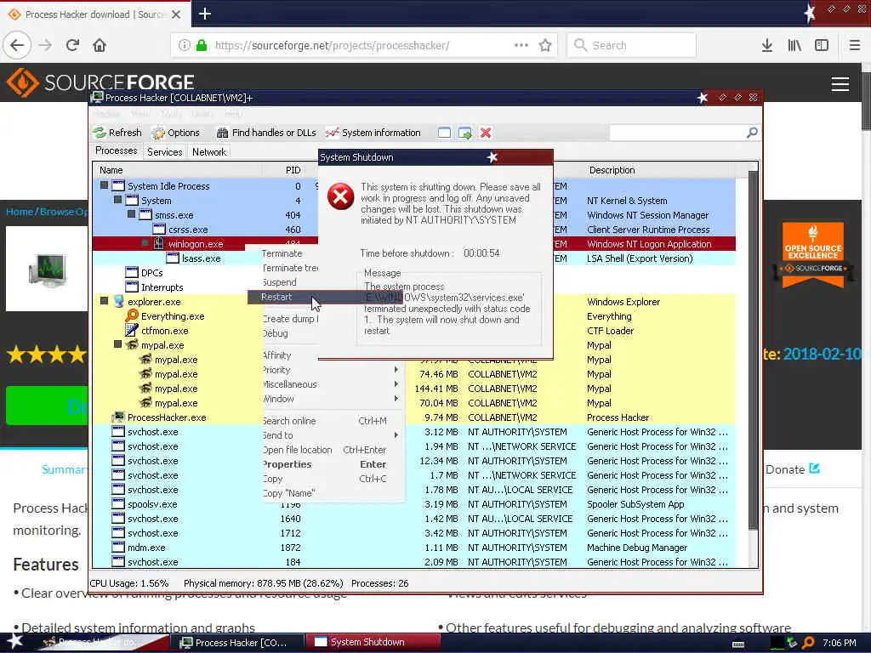Open Process Hacker Options
Viewport: 871px width, 653px height.
(x=176, y=133)
